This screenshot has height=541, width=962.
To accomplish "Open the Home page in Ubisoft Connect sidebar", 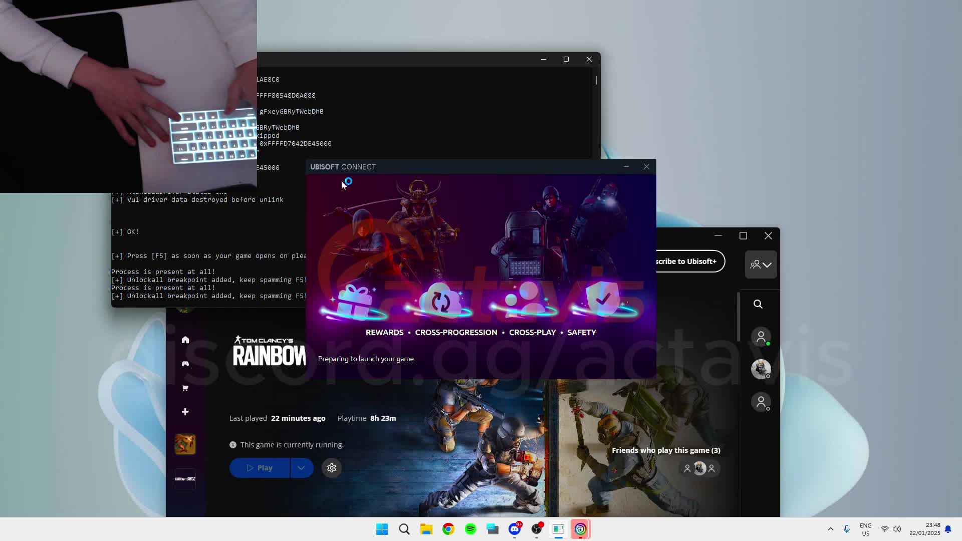I will point(185,340).
